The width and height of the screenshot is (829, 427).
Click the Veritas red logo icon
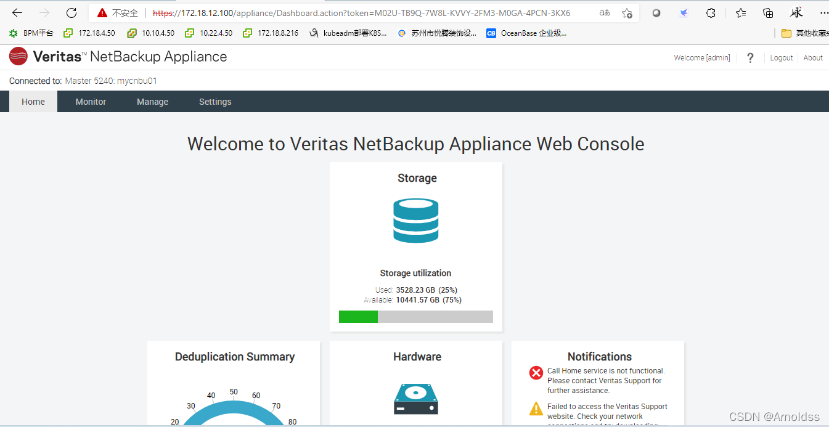click(x=18, y=56)
